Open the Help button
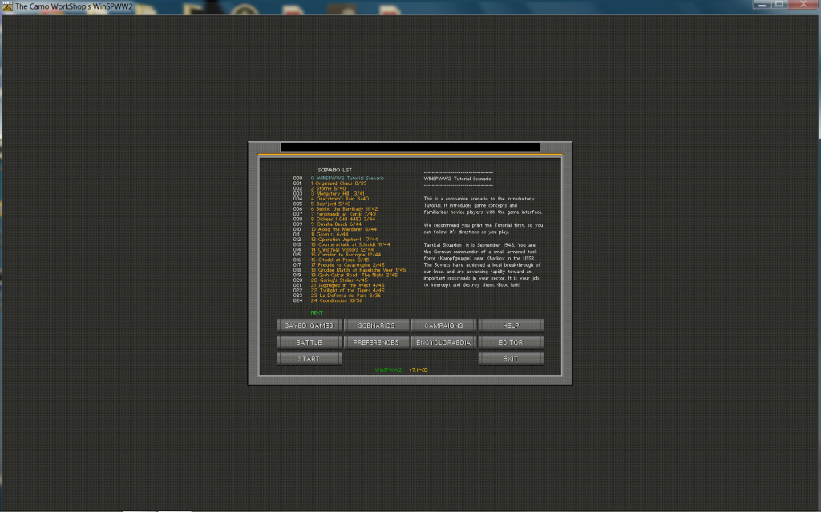821x512 pixels. [511, 325]
